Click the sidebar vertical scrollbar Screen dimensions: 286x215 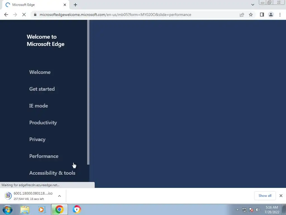click(x=88, y=92)
